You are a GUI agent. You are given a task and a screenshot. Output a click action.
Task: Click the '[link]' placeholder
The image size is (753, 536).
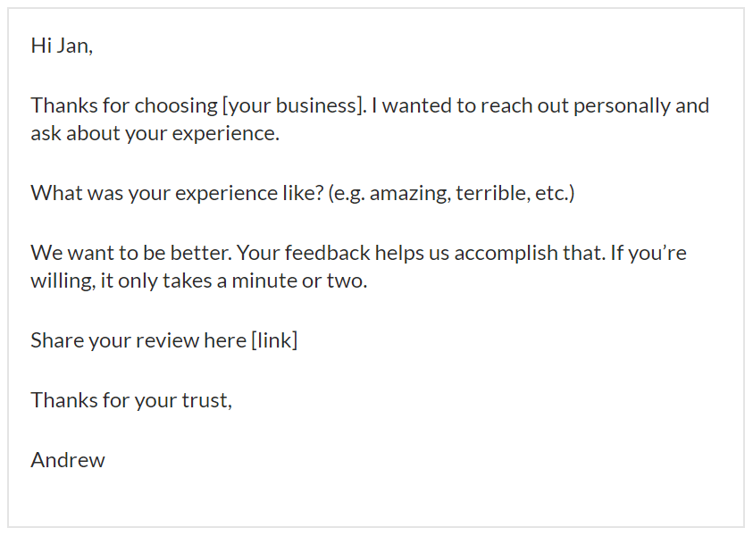[275, 340]
